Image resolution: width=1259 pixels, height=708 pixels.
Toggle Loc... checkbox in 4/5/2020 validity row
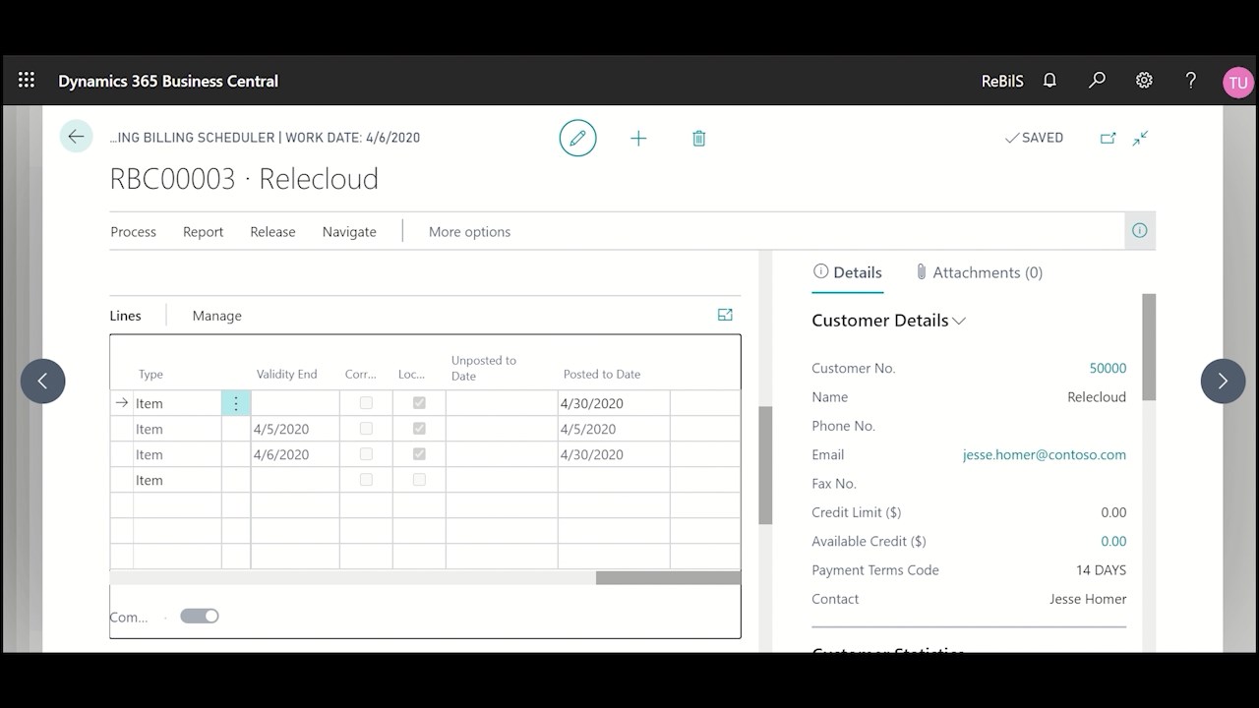point(419,429)
